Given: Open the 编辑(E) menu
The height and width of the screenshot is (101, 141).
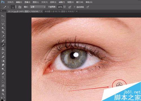Looking at the screenshot, I should pyautogui.click(x=19, y=2).
